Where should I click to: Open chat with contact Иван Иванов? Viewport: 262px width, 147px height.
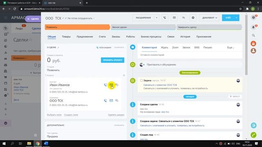[117, 85]
